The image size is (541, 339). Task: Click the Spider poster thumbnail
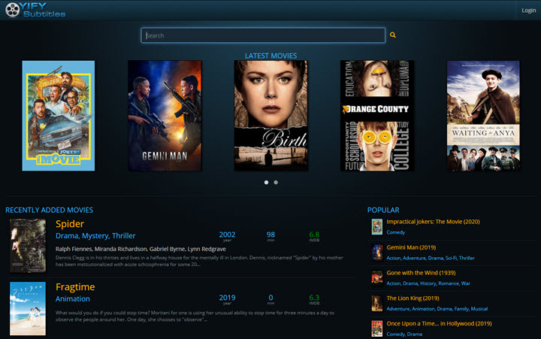(x=28, y=246)
